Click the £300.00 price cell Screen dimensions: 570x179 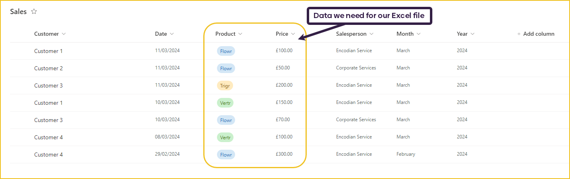(x=284, y=154)
